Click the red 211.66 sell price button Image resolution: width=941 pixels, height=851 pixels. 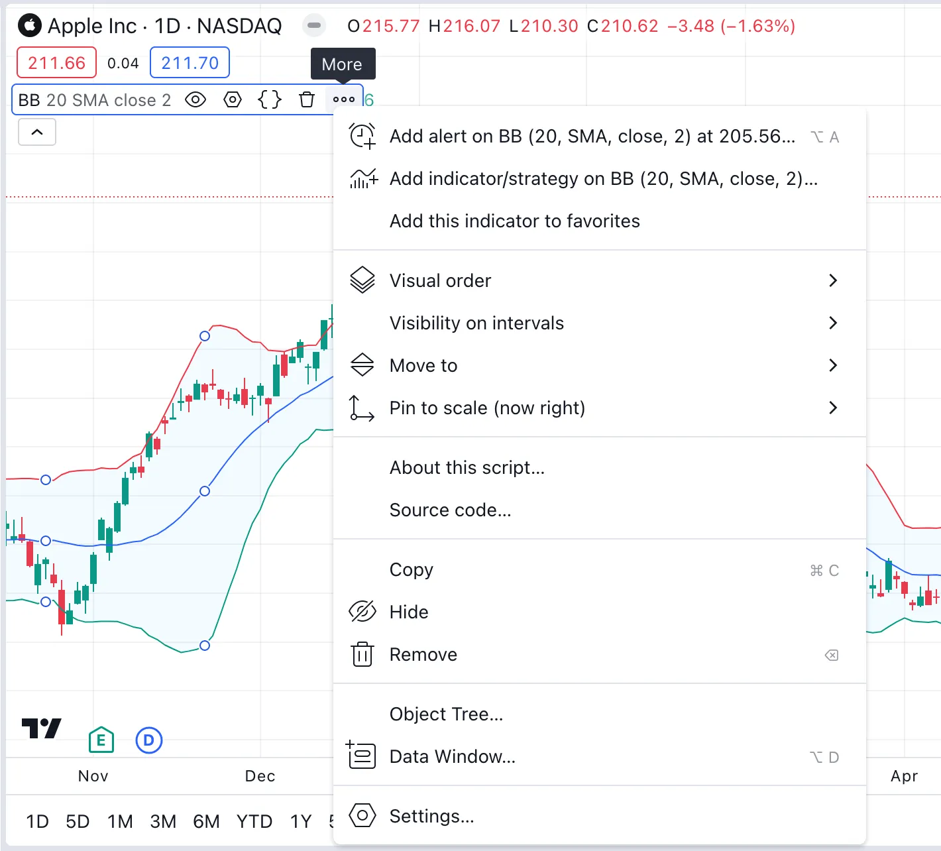click(x=57, y=63)
